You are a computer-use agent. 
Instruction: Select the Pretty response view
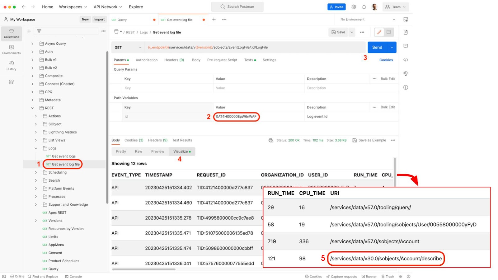[x=121, y=152]
